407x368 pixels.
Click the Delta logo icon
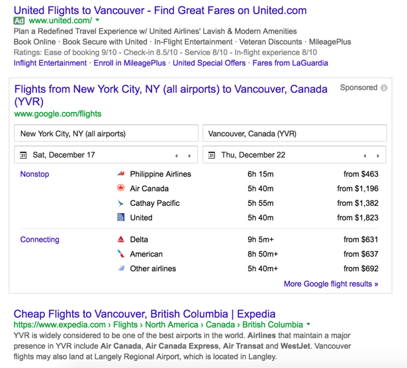(x=120, y=240)
